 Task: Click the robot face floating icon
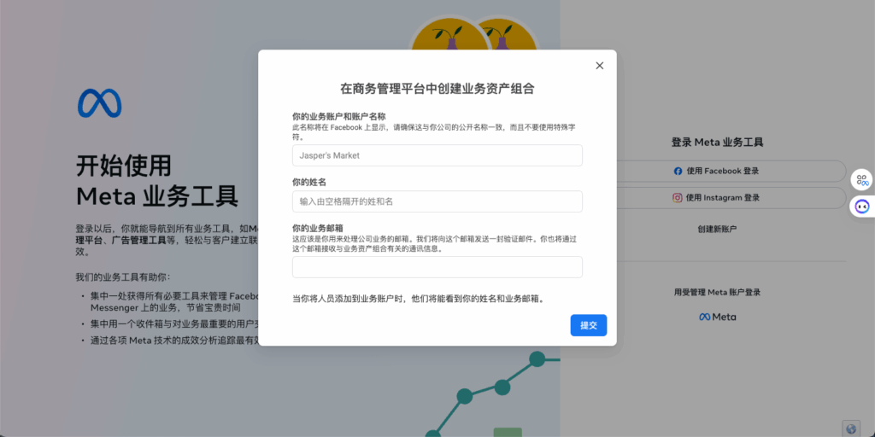[x=862, y=207]
